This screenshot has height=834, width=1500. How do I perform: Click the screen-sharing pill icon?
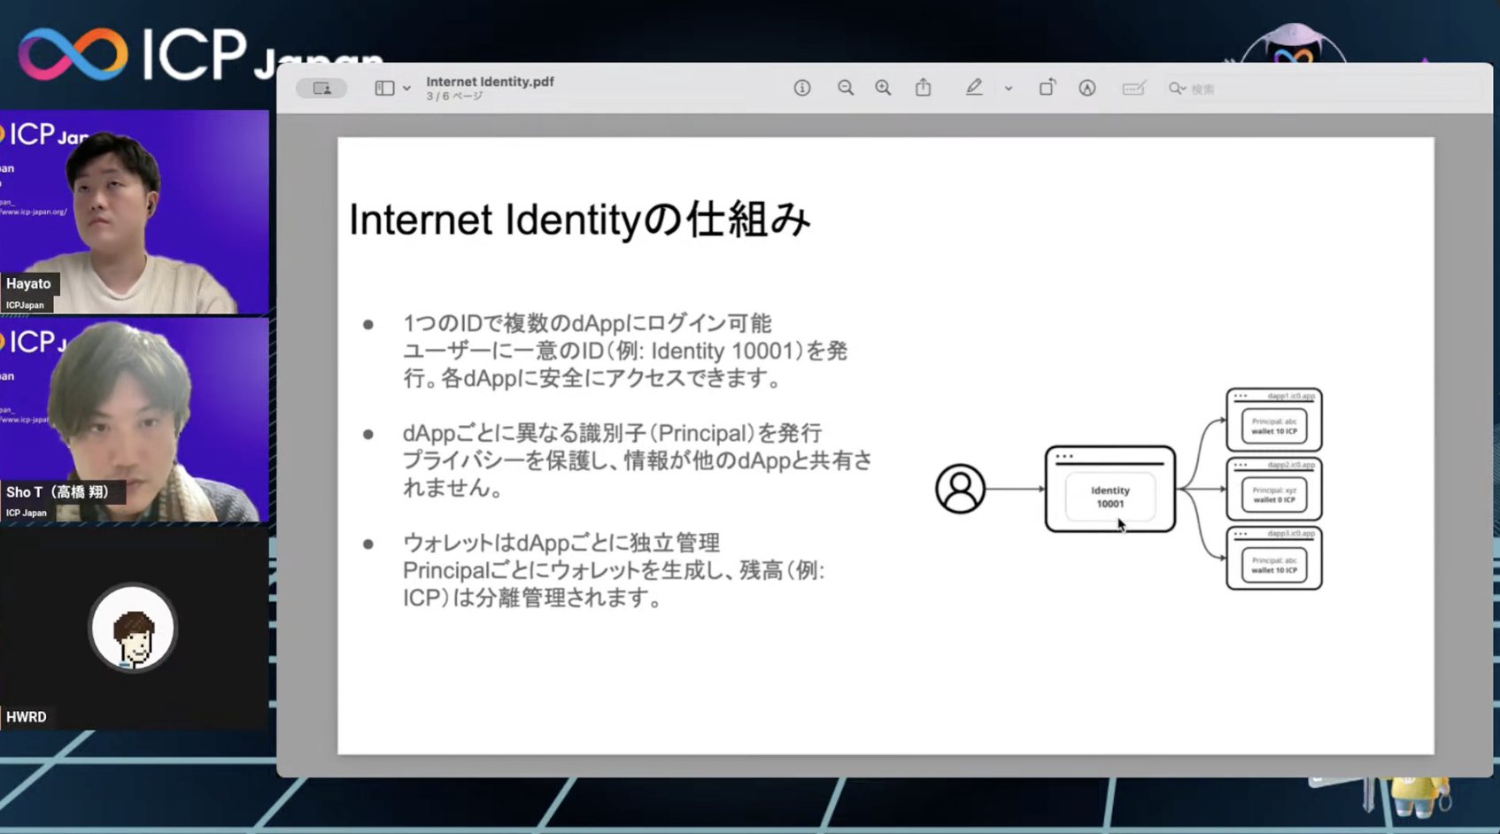tap(321, 88)
